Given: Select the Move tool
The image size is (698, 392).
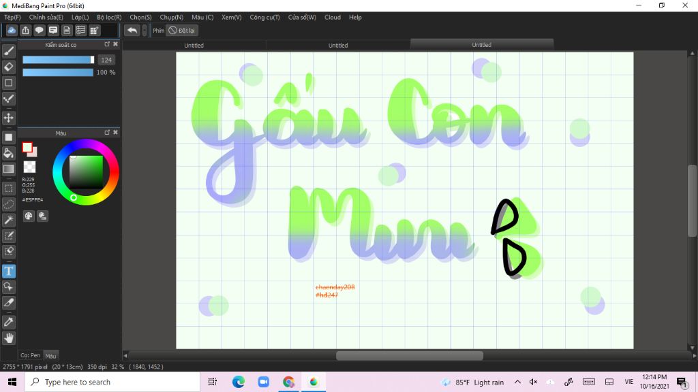Looking at the screenshot, I should click(x=8, y=118).
